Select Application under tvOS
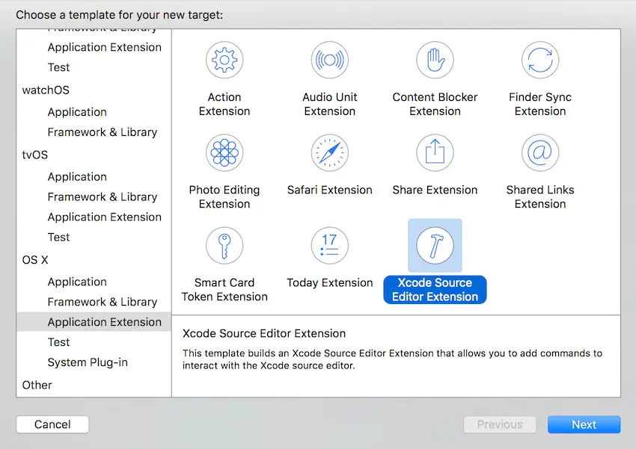This screenshot has height=449, width=636. [77, 176]
